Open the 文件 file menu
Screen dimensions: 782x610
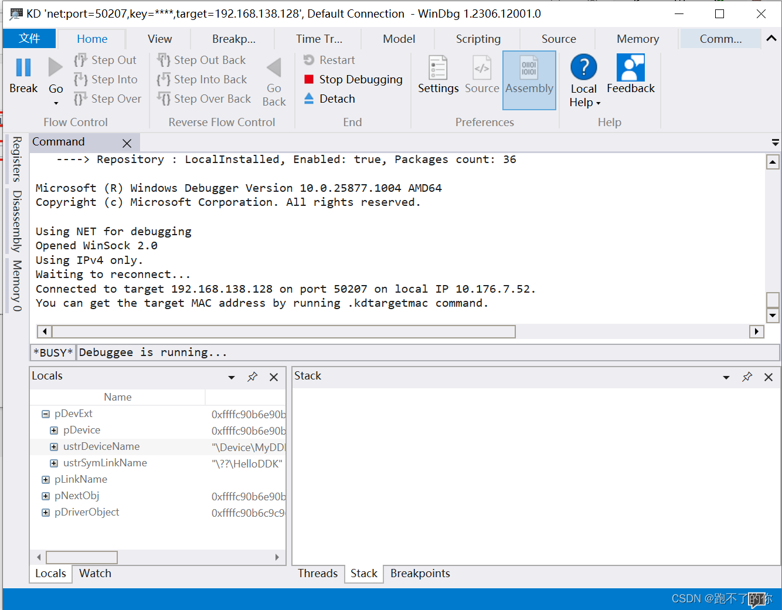[29, 39]
